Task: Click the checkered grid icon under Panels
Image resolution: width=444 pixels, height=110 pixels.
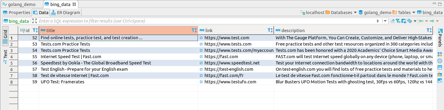Action: 440,67
